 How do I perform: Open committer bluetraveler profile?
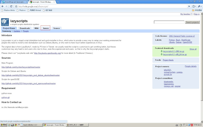168,82
